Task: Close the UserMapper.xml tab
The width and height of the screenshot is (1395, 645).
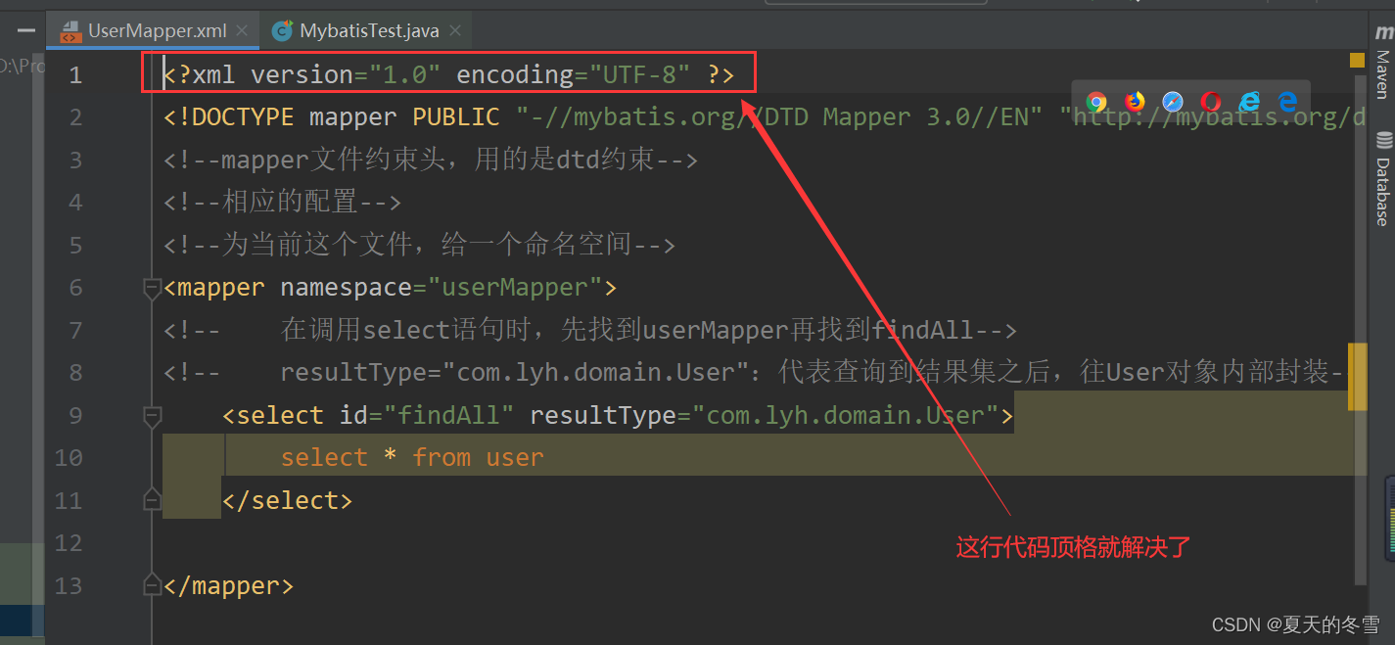Action: [241, 30]
